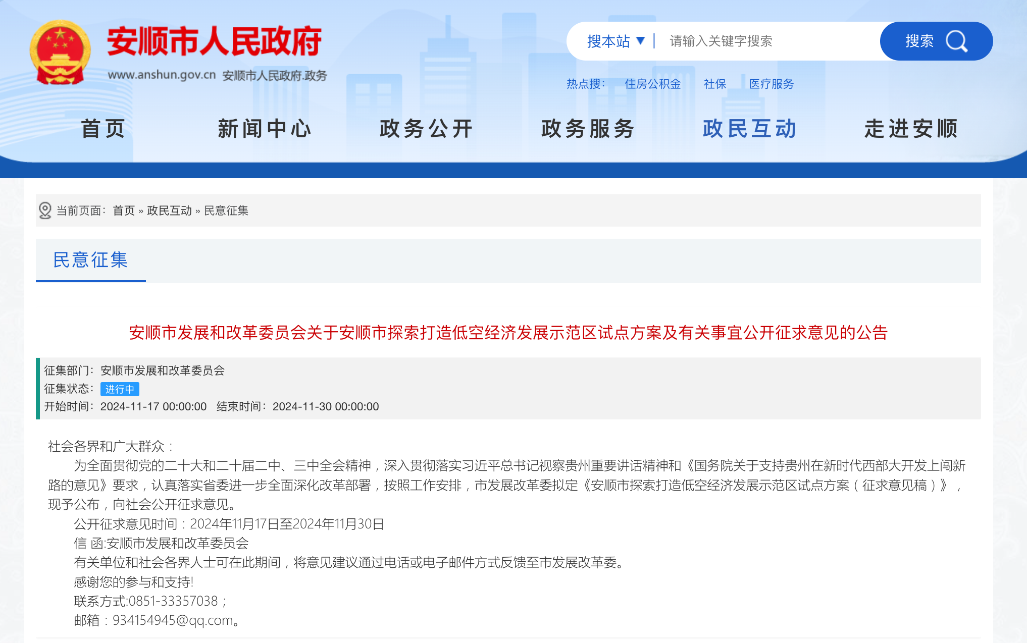Open the 政务公开 navigation menu
This screenshot has width=1027, height=643.
426,129
